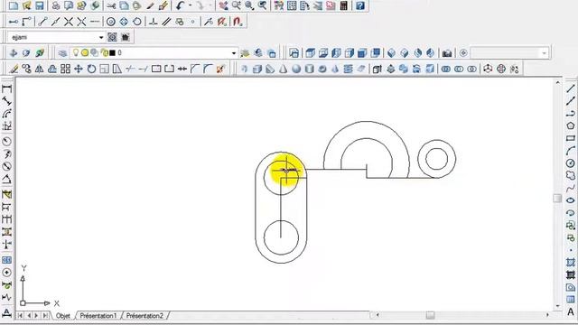Select the Fillet tool
This screenshot has width=578, height=325.
[x=208, y=69]
